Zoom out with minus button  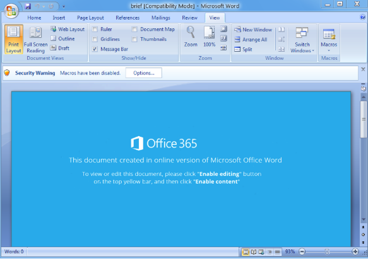coord(302,251)
